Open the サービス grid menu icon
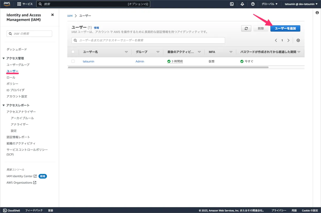Screen dimensions: 321x213 (19, 4)
